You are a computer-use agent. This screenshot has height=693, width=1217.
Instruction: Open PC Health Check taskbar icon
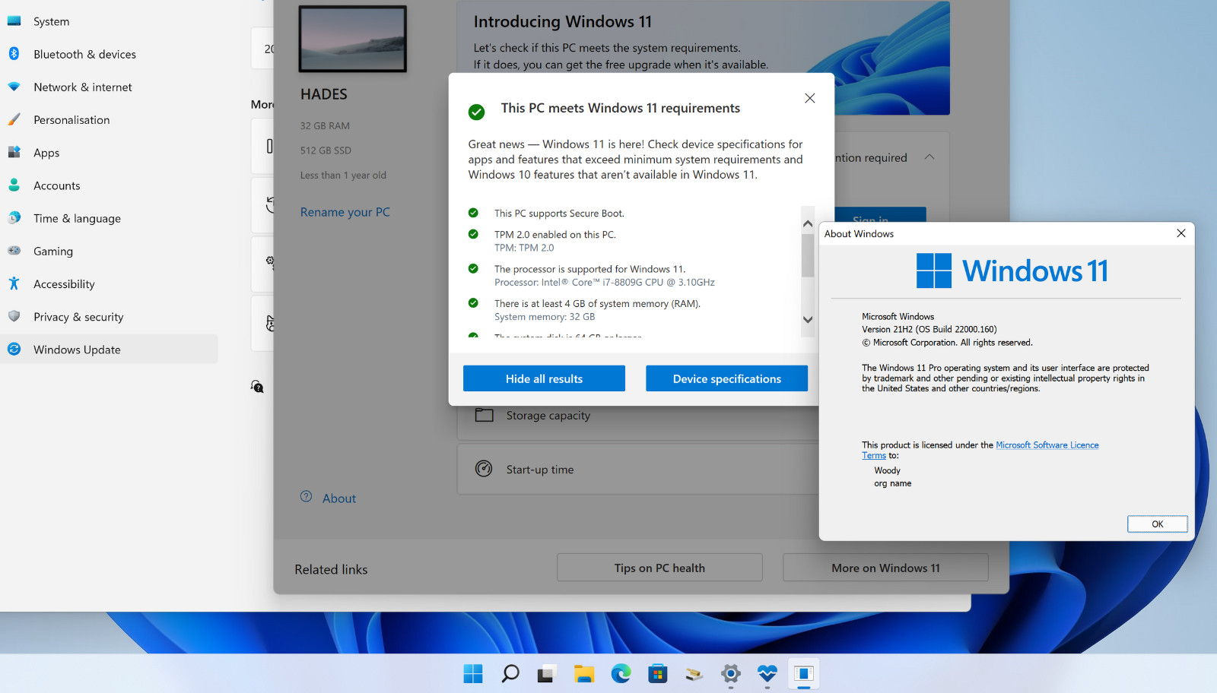(767, 674)
